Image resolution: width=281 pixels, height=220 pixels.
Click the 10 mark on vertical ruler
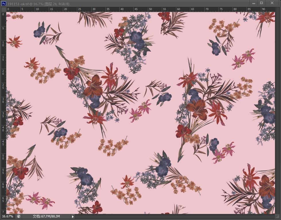click(3, 44)
